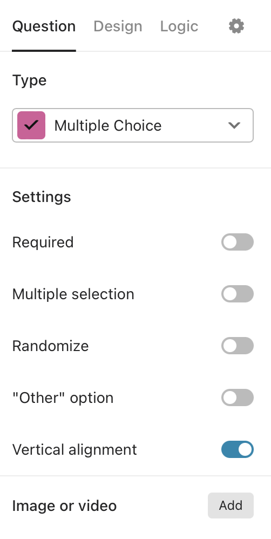Open the settings gear icon
Viewport: 271px width, 539px height.
pyautogui.click(x=236, y=26)
